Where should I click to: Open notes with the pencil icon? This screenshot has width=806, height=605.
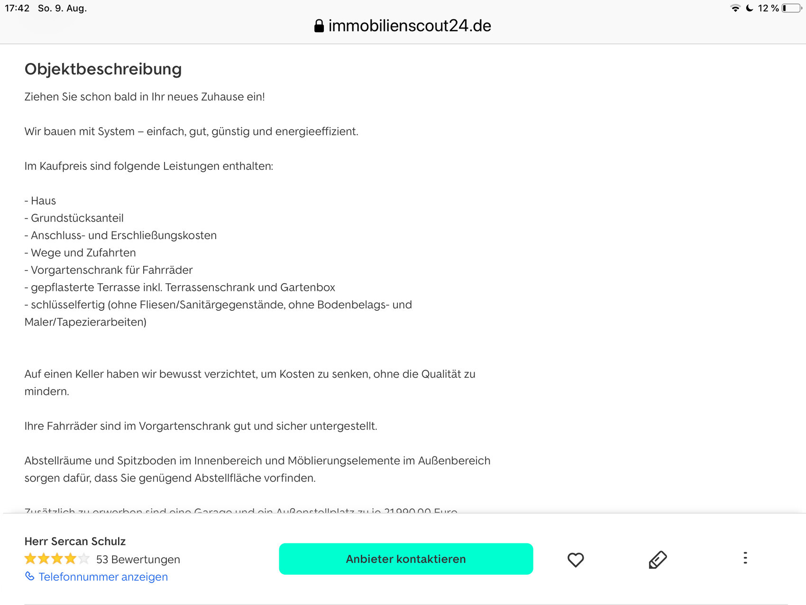click(x=658, y=560)
